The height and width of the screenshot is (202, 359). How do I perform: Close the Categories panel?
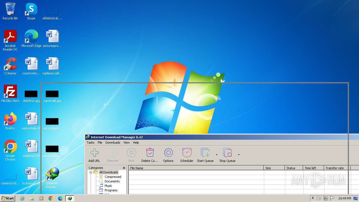(124, 168)
